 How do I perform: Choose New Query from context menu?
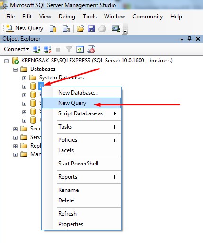pyautogui.click(x=81, y=103)
